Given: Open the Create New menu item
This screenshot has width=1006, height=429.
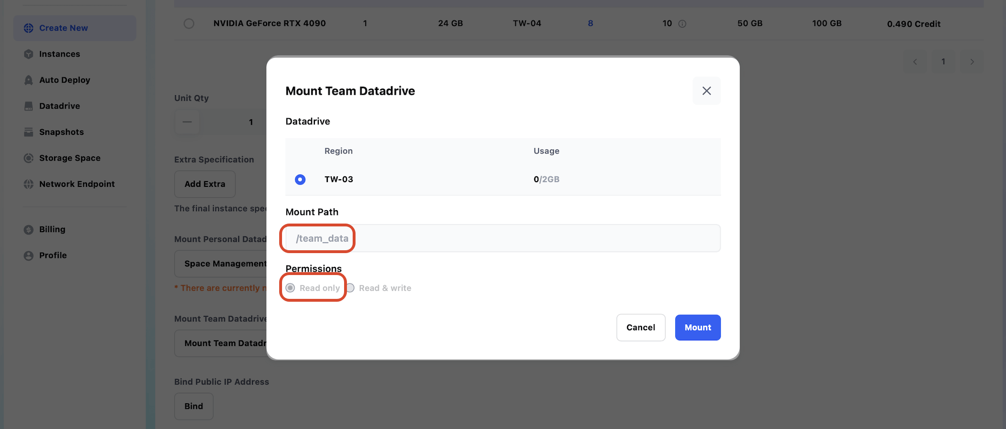Looking at the screenshot, I should point(75,28).
